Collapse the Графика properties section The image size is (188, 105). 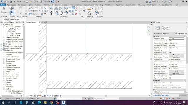click(185, 36)
